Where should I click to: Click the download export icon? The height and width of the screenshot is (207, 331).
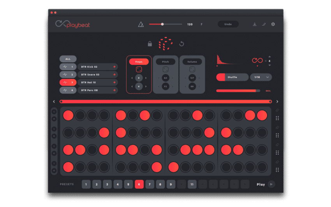(255, 24)
